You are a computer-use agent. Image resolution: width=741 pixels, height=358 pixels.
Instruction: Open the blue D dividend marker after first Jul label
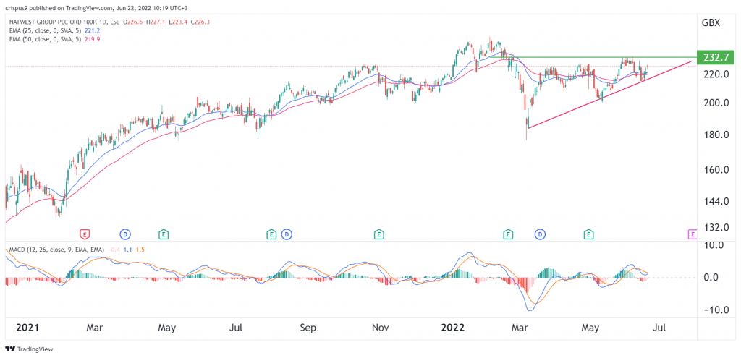[285, 234]
